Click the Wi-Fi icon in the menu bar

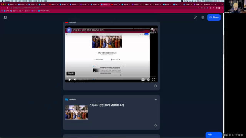coord(203,1)
